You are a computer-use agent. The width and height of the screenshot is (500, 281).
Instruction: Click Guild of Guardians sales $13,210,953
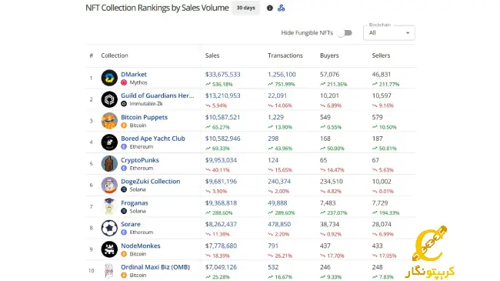222,95
